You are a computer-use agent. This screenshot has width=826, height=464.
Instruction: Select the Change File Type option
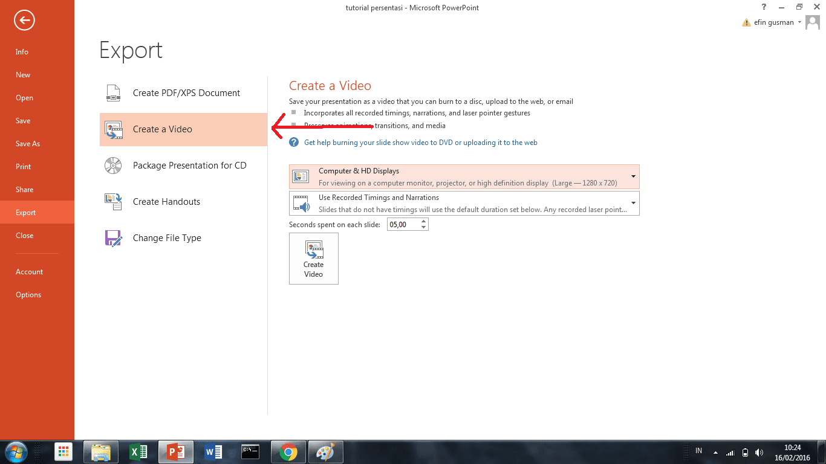pos(183,238)
